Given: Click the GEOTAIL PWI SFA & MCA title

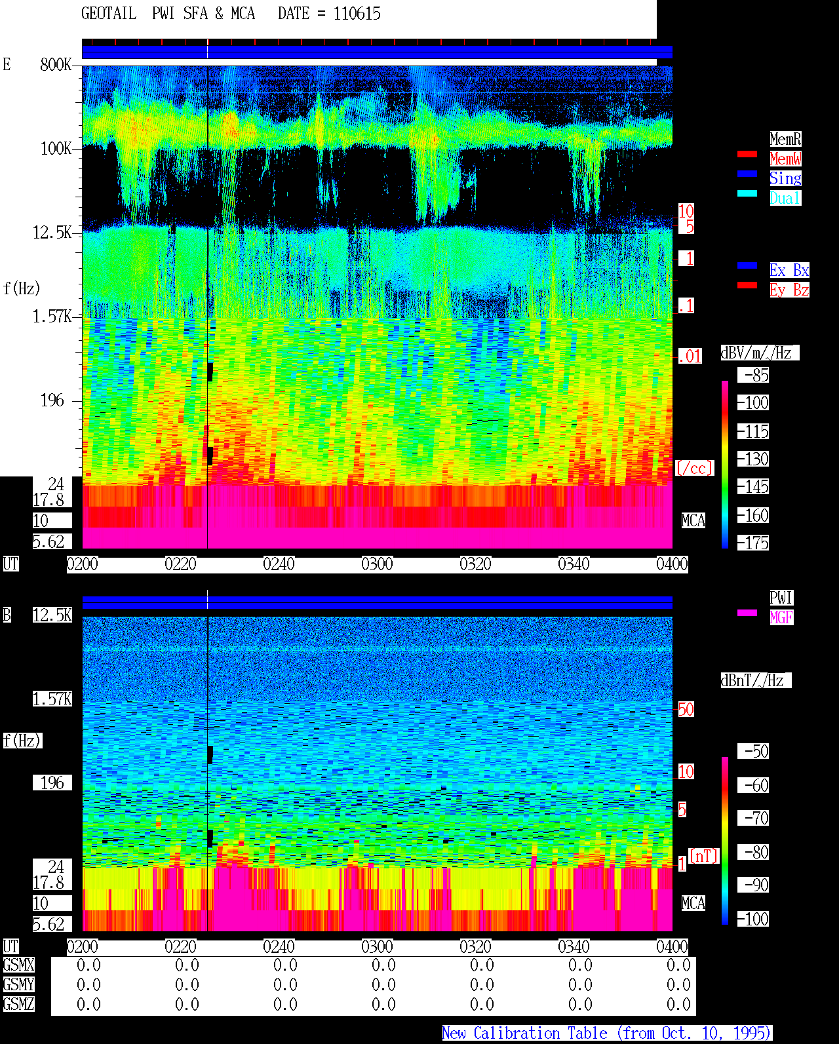Looking at the screenshot, I should tap(168, 14).
